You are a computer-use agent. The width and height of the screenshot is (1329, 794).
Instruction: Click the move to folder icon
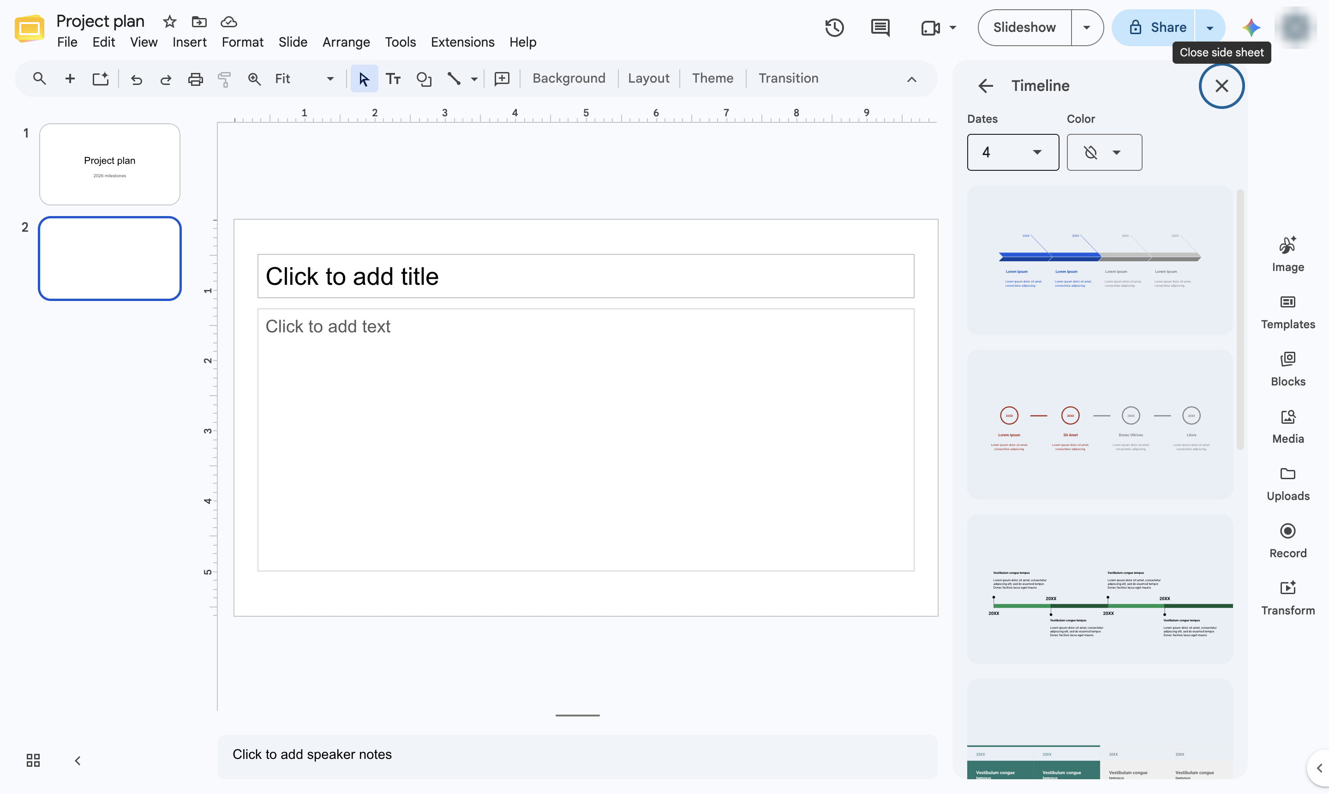click(x=199, y=21)
